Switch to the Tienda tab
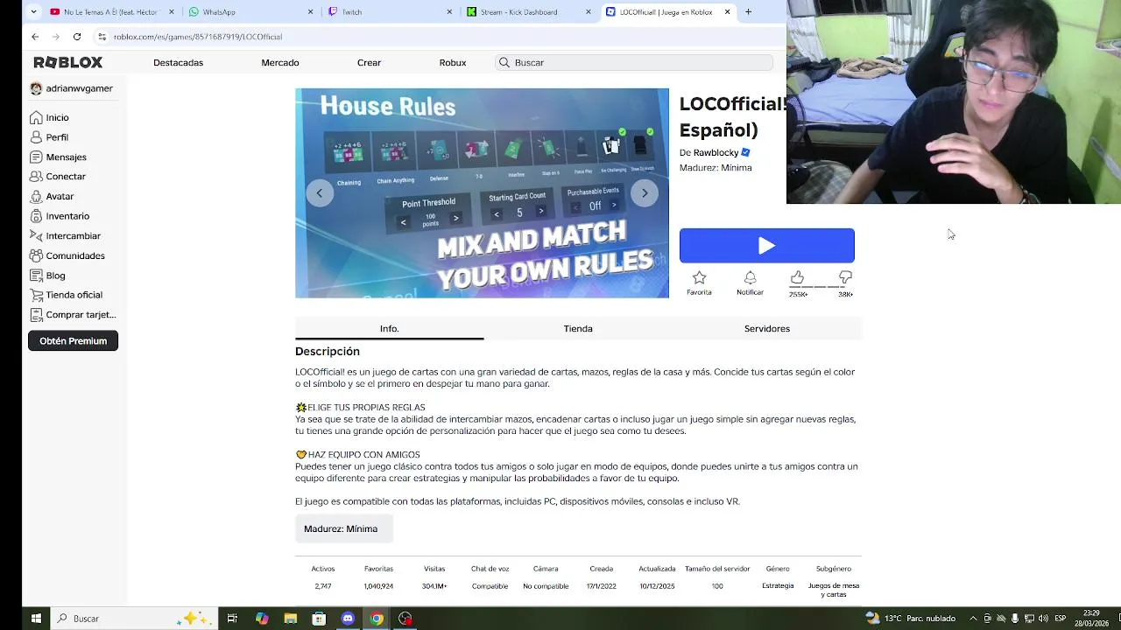 tap(578, 329)
